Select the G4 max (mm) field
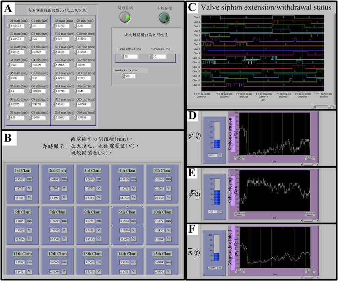Screen dimensions: 338x281 17,65
